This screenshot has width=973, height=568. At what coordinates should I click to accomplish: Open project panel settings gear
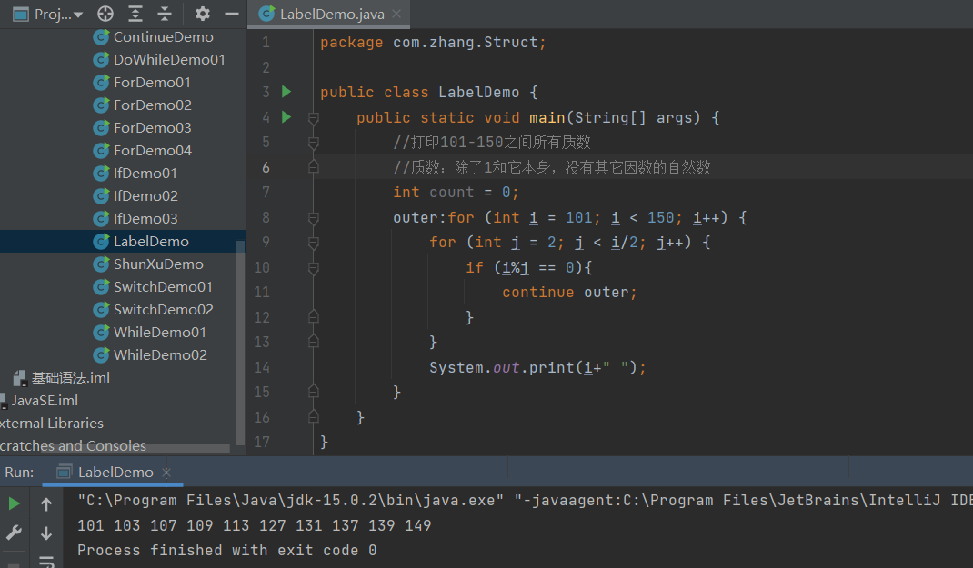202,14
